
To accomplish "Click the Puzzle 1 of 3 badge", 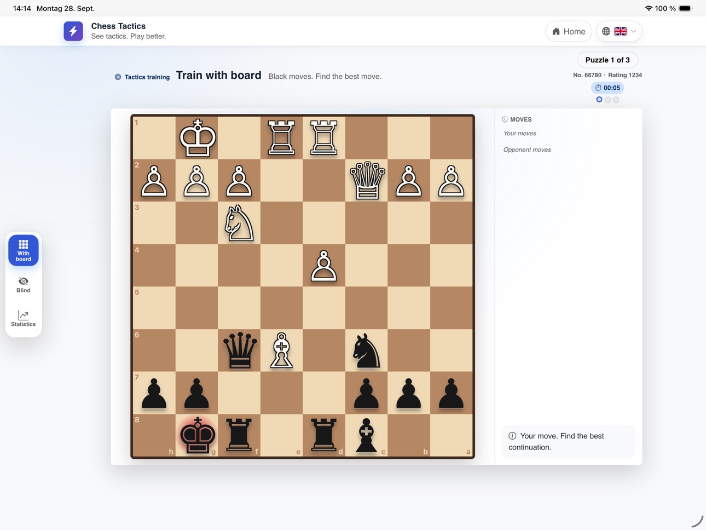I will [x=607, y=60].
